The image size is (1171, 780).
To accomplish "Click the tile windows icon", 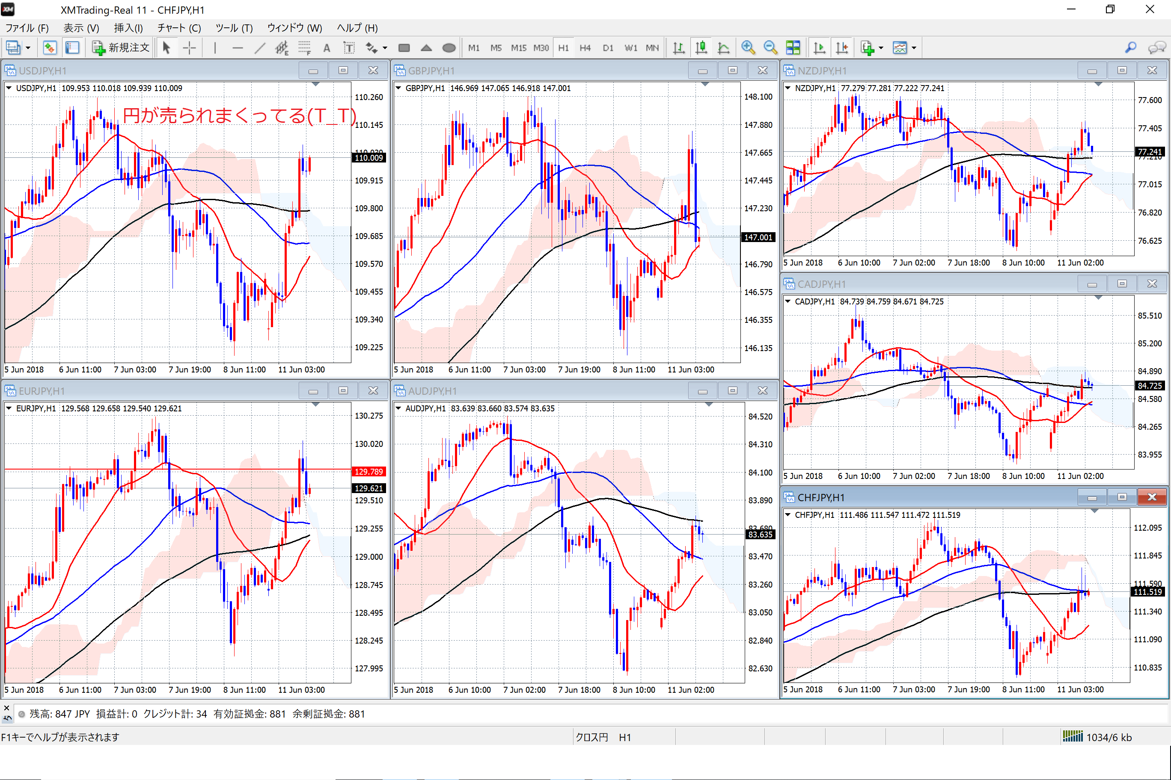I will tap(793, 48).
